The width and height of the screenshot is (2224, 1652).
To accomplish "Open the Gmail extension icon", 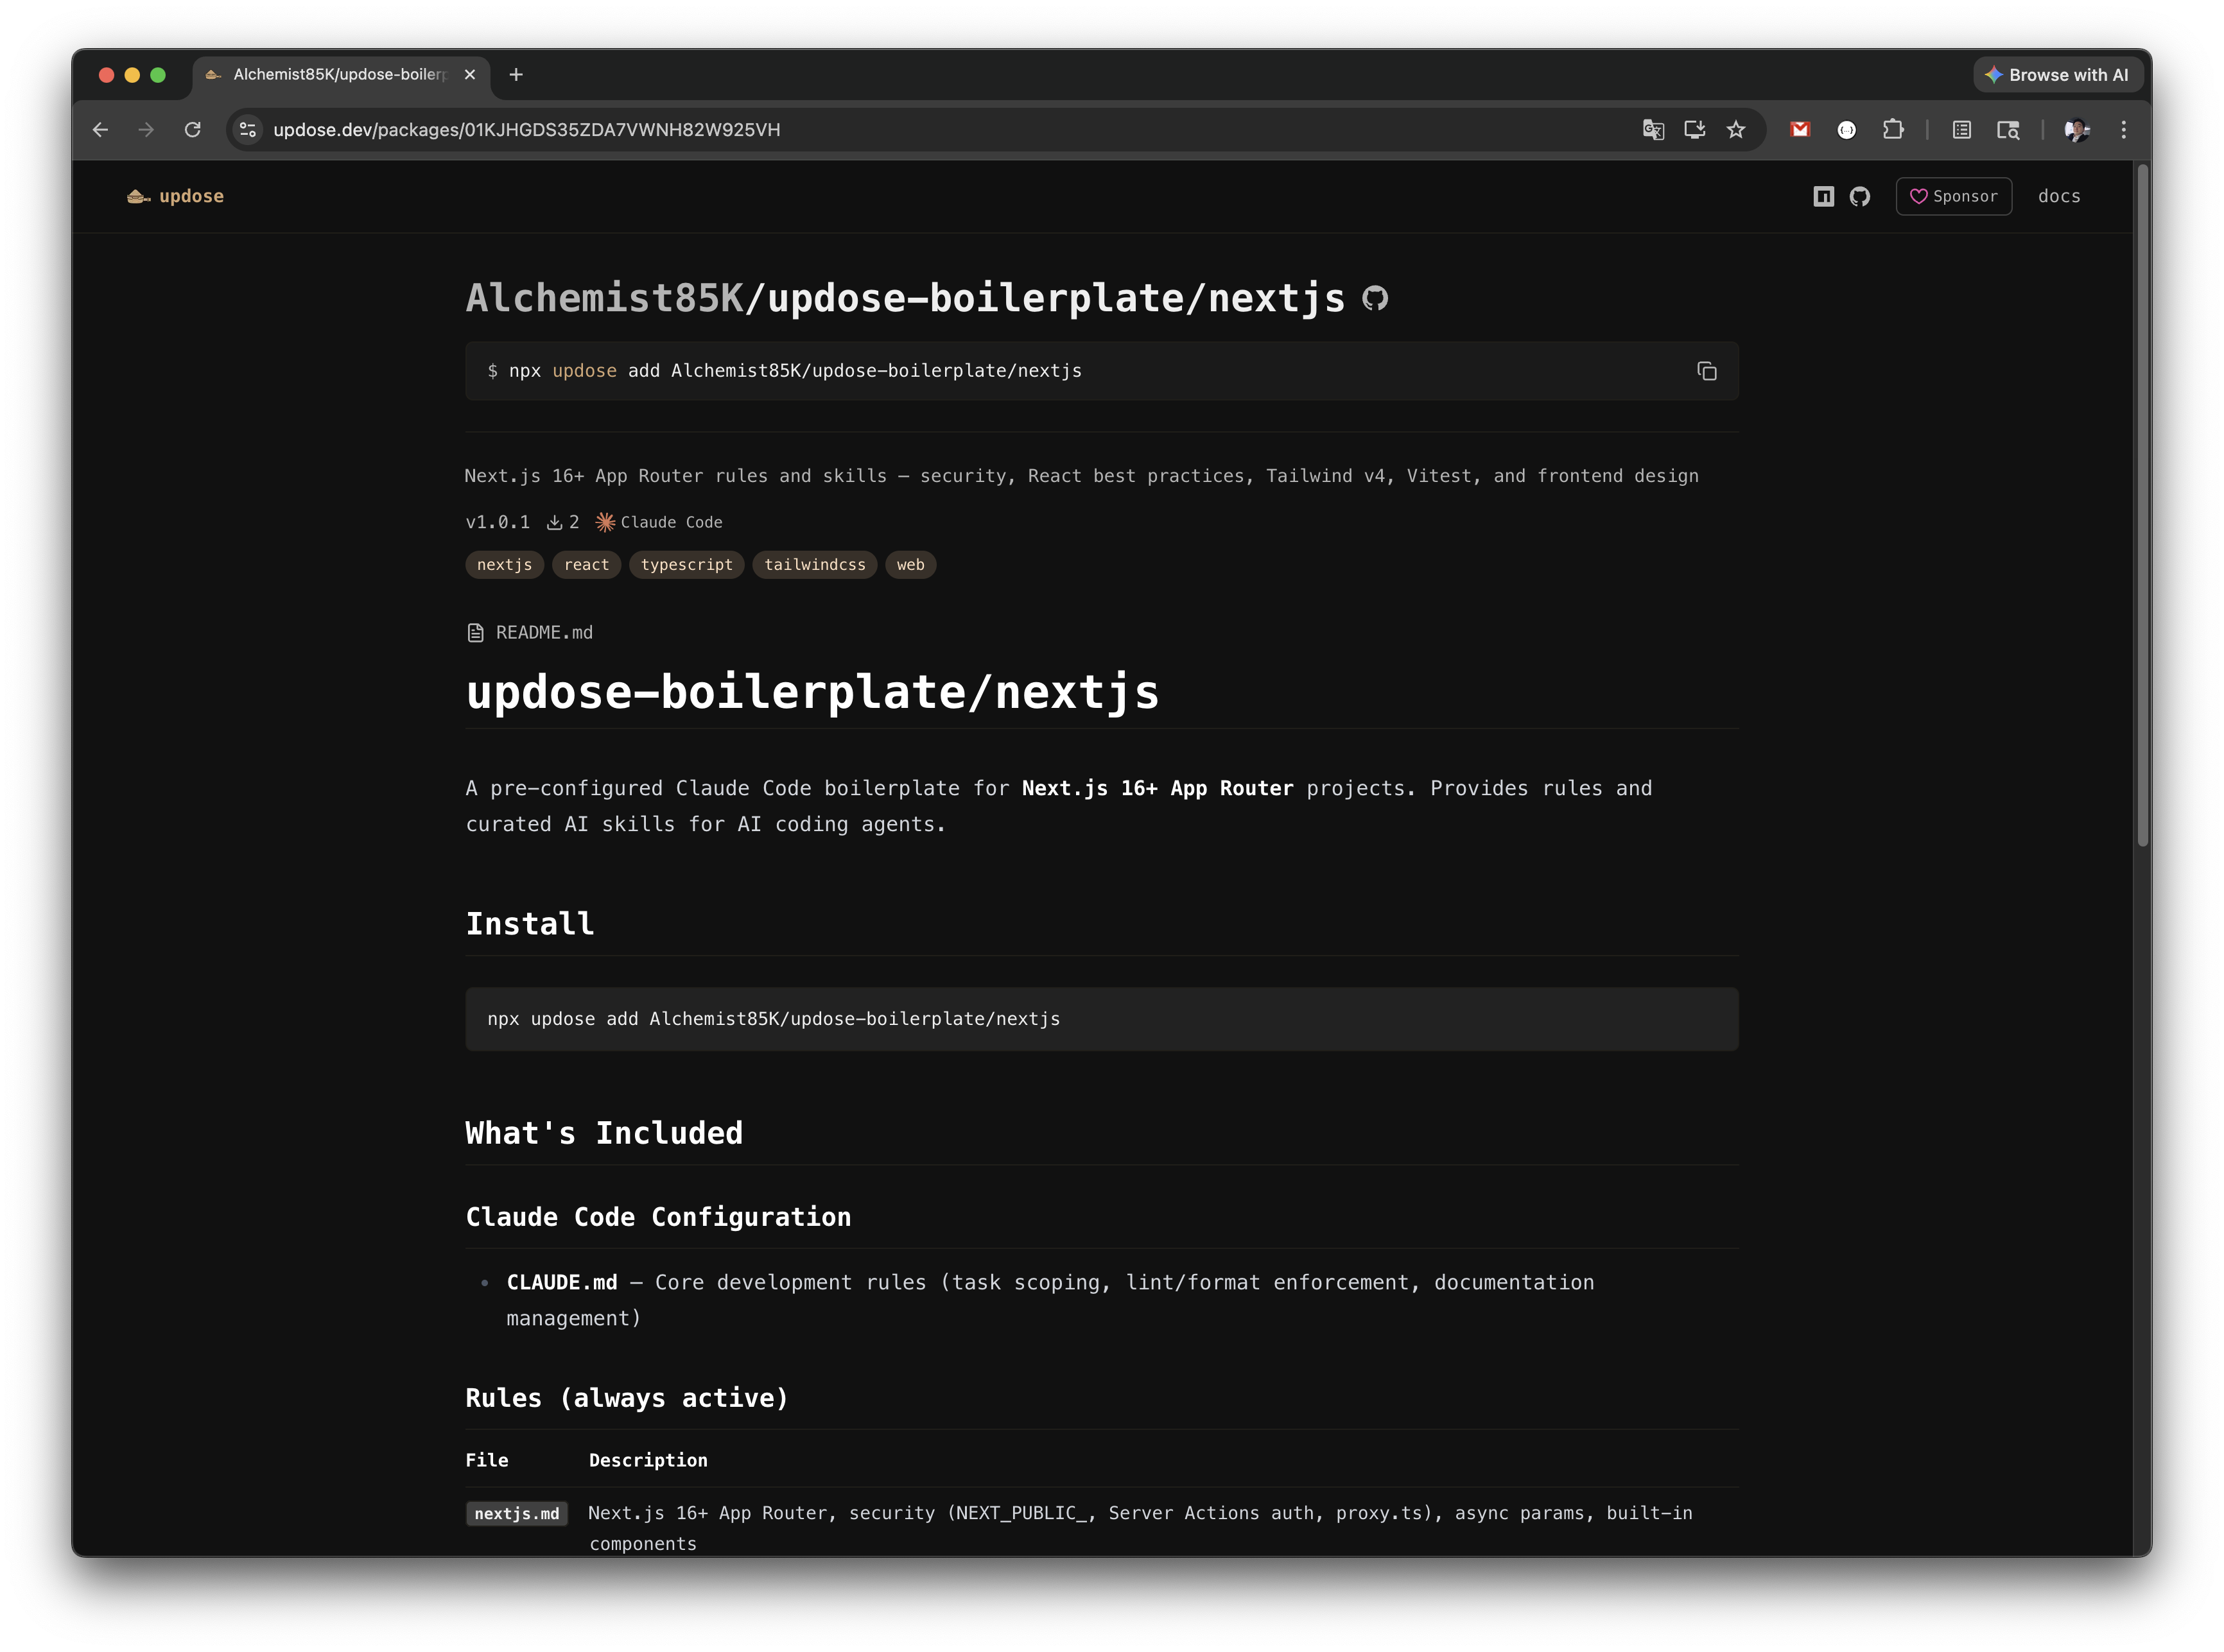I will pos(1800,129).
